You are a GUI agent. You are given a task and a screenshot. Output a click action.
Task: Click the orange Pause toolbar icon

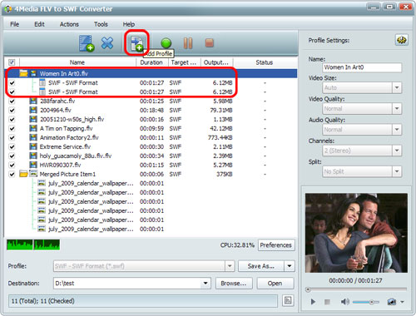pos(188,43)
